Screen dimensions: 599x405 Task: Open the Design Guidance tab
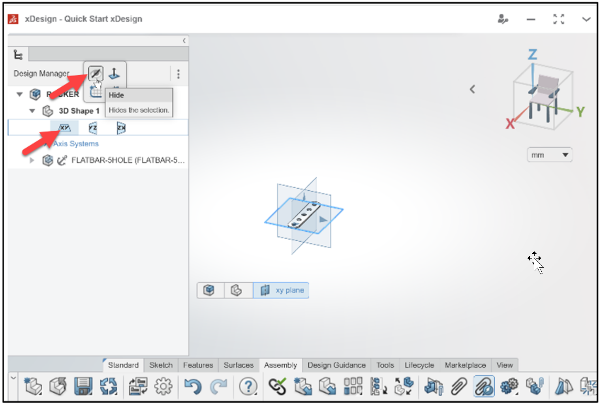point(336,365)
